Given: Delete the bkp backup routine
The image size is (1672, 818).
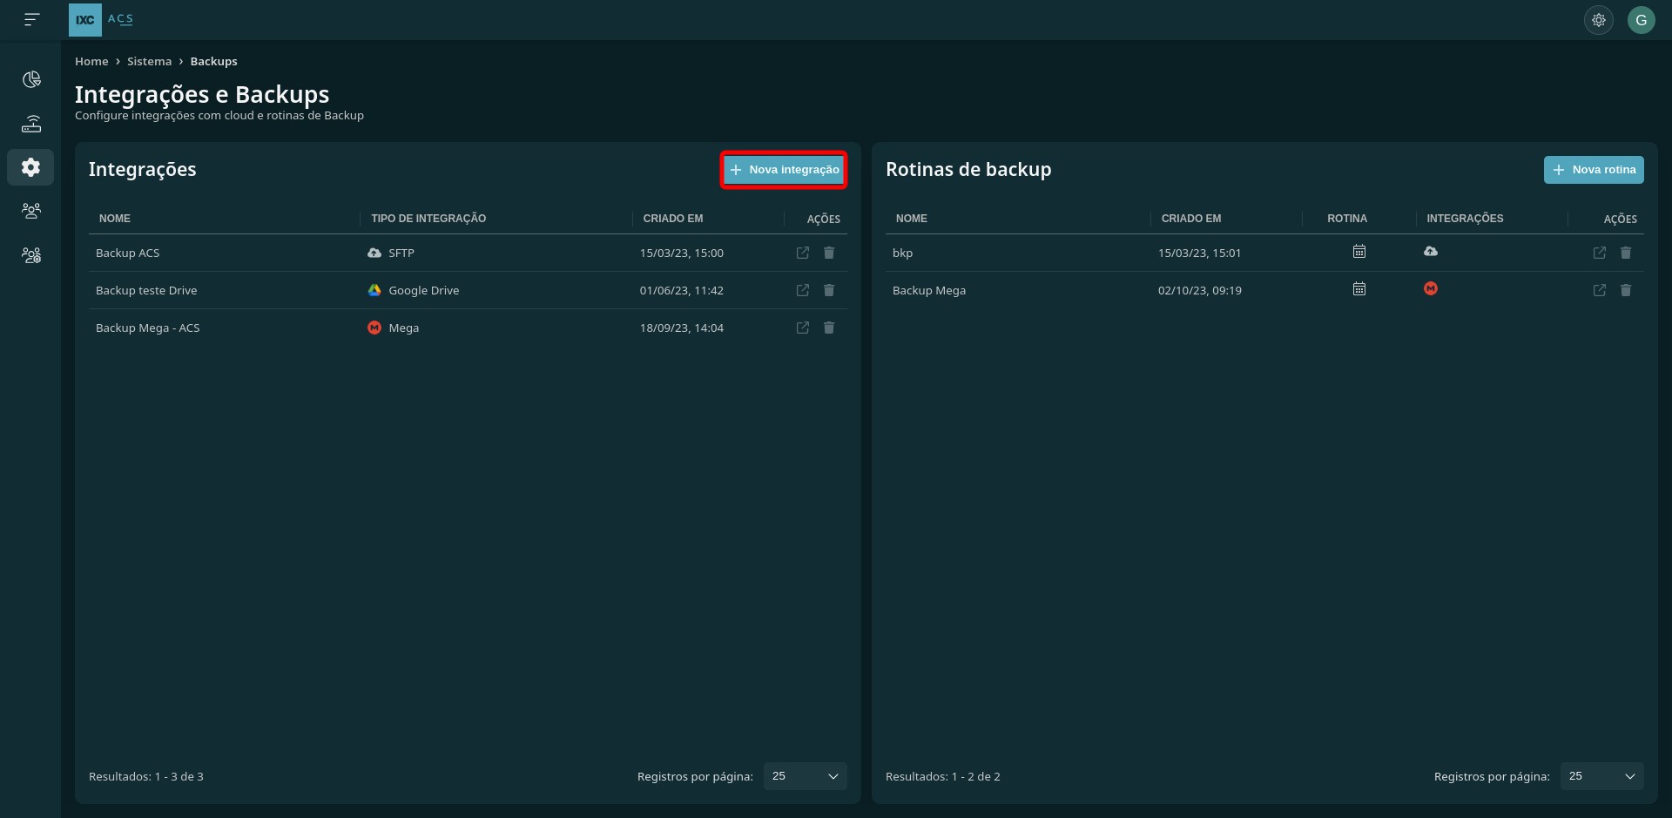Looking at the screenshot, I should coord(1626,253).
